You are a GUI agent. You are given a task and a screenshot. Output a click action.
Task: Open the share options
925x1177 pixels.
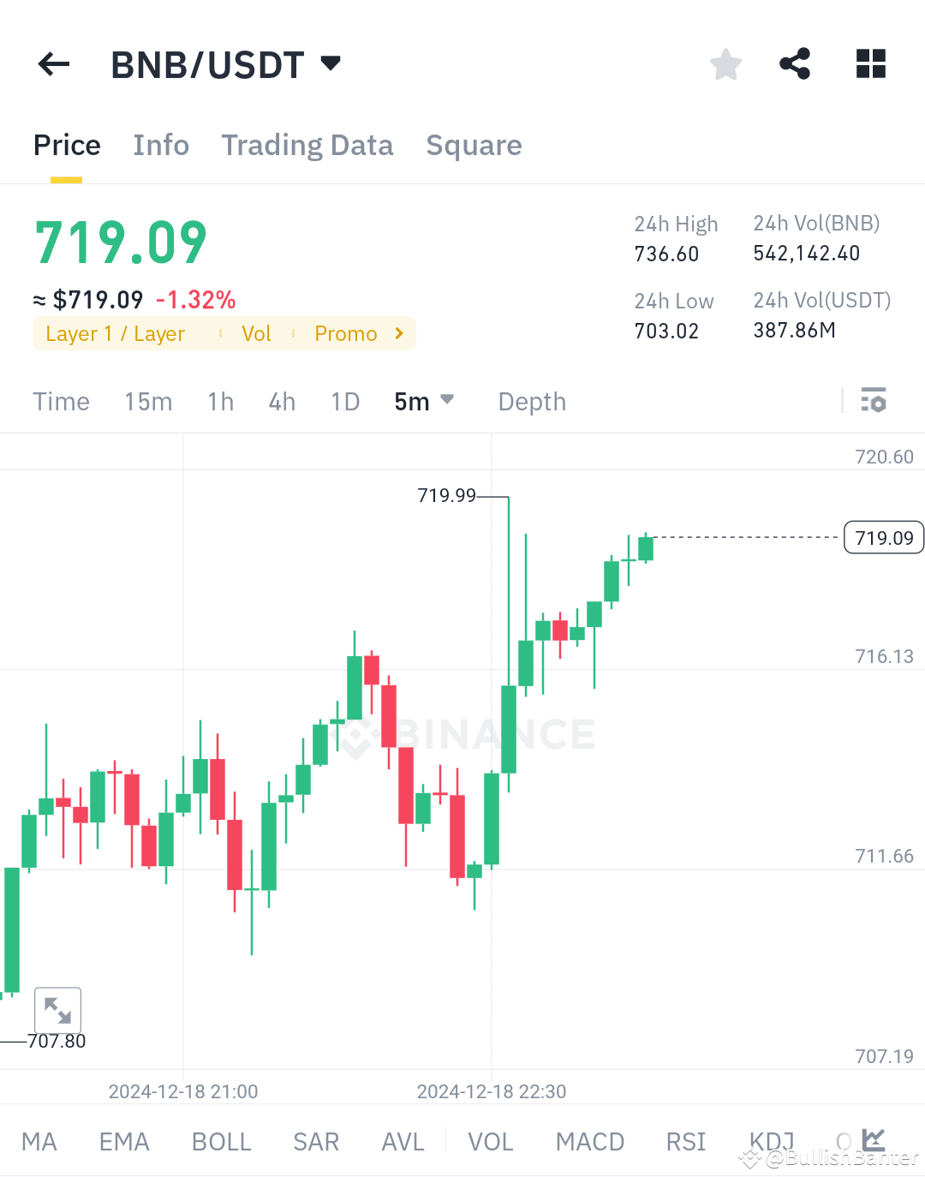pyautogui.click(x=795, y=63)
